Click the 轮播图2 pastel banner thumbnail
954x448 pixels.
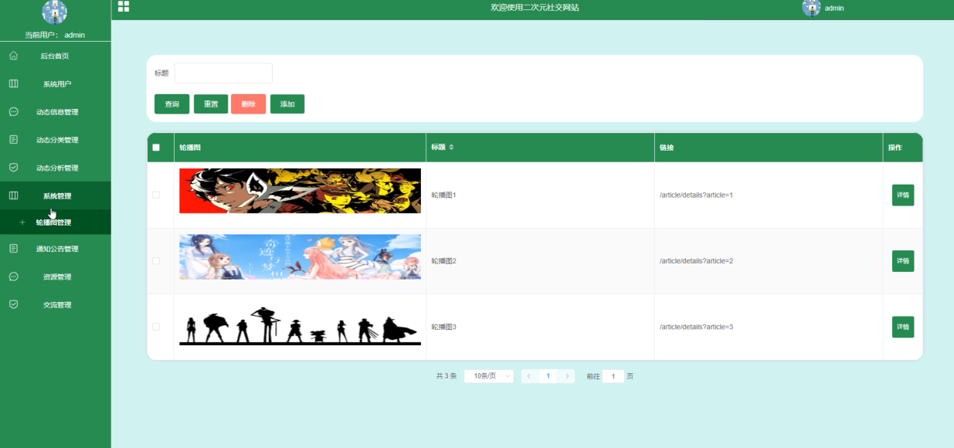click(x=300, y=256)
